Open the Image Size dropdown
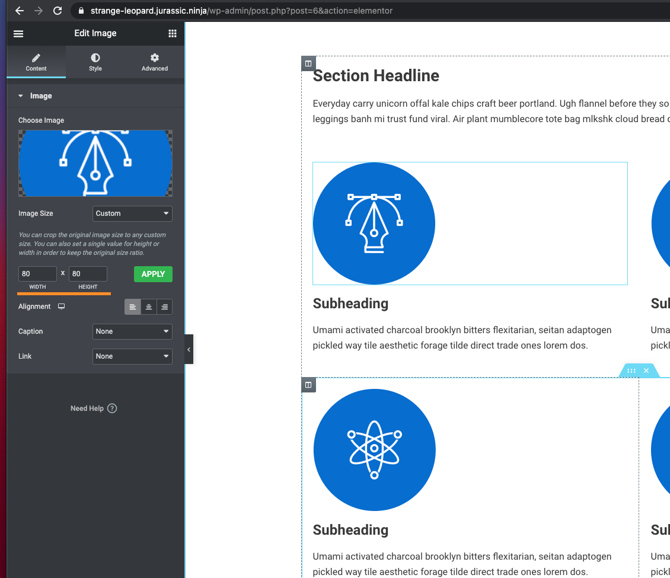 click(132, 213)
